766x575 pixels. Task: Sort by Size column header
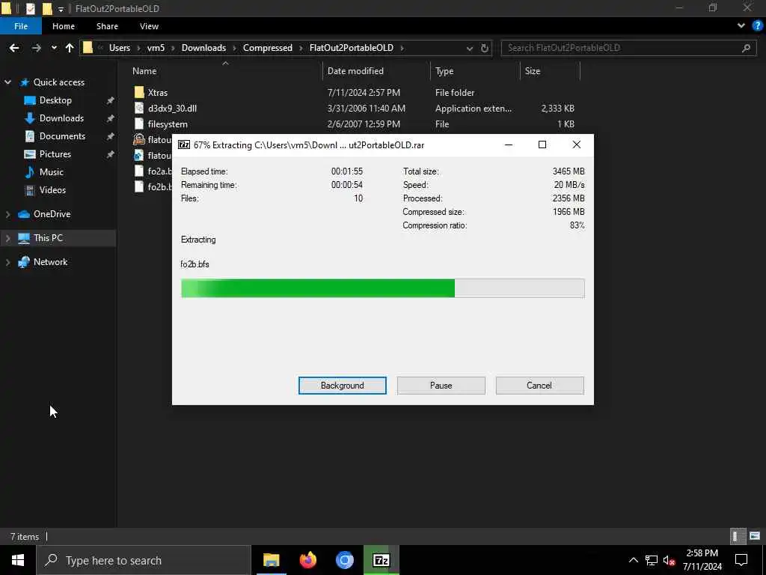533,71
